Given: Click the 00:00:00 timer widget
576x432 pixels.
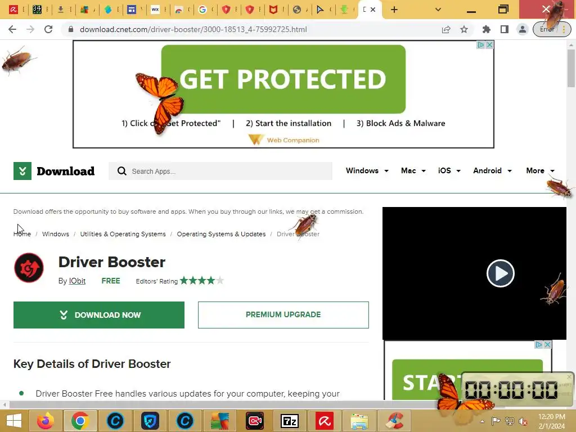Looking at the screenshot, I should point(517,389).
